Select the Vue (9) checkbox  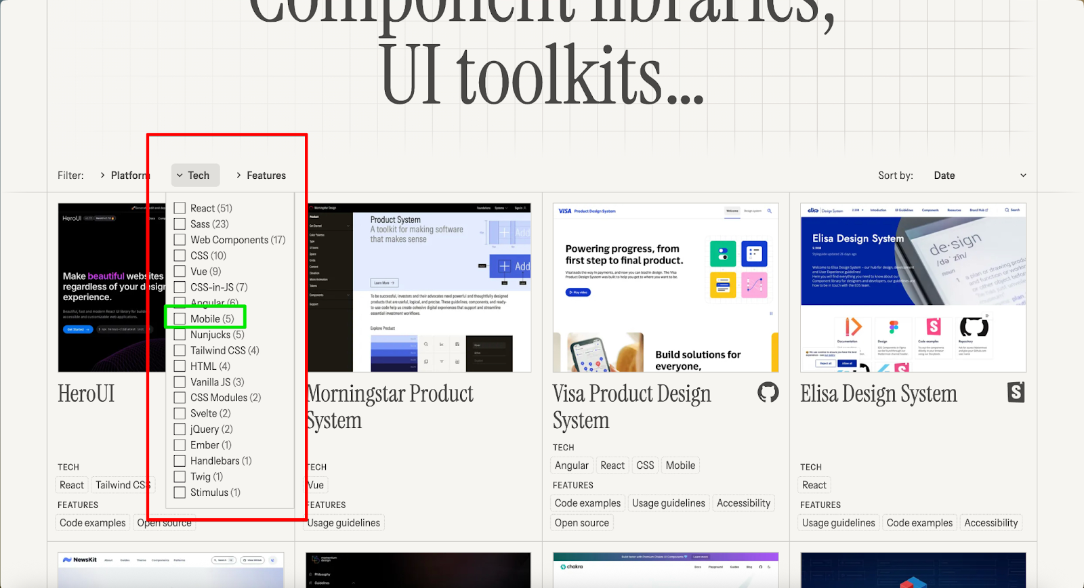[x=180, y=271]
